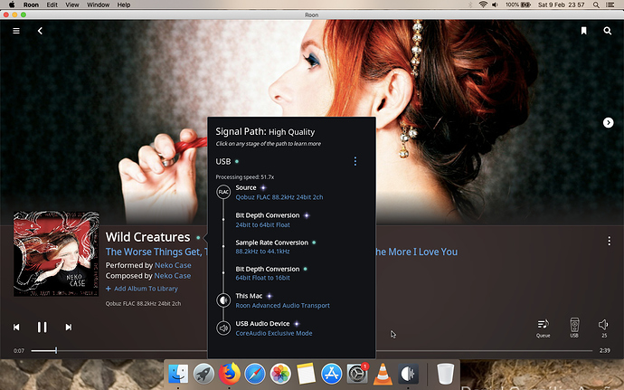
Task: Click the green dot next to USB zone
Action: click(x=237, y=161)
